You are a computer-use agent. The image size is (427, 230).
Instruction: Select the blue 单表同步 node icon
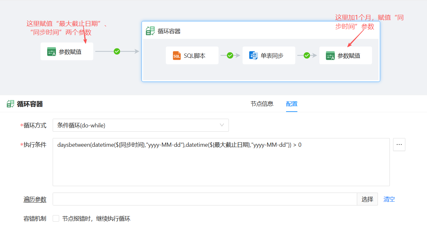point(253,55)
